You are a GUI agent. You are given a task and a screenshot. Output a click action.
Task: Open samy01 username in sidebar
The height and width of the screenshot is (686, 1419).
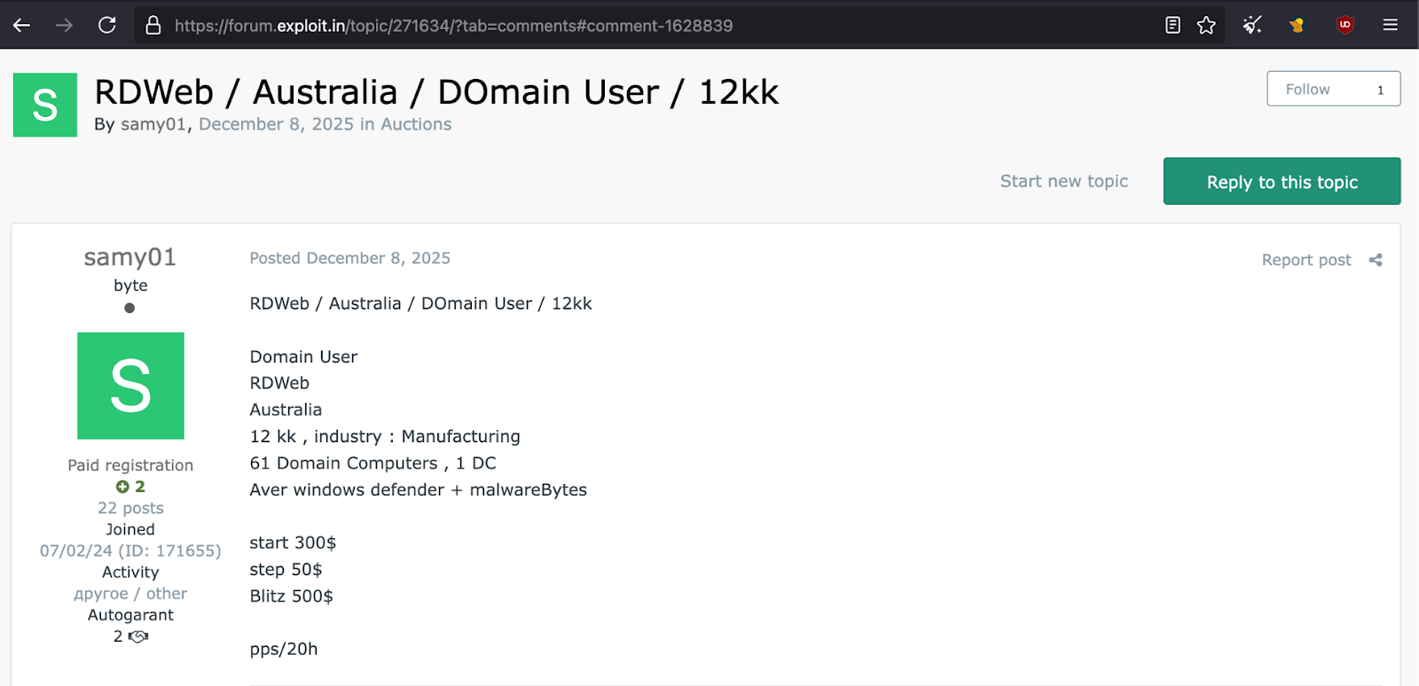[130, 257]
